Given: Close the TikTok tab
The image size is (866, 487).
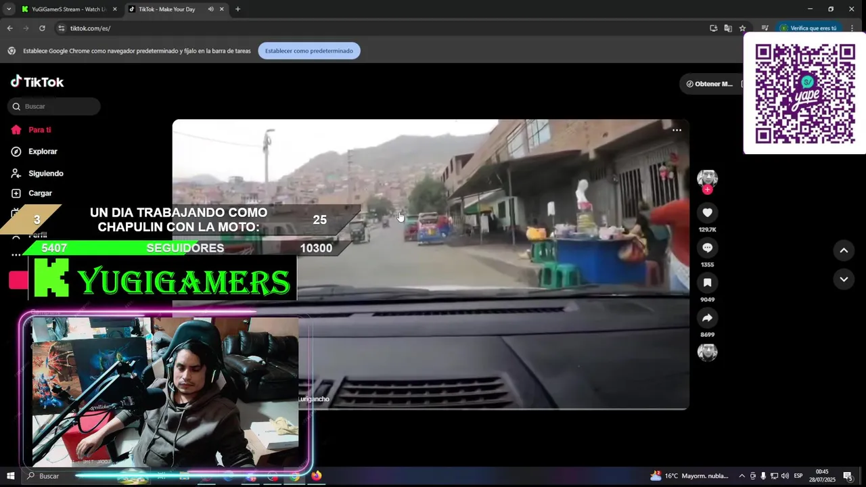Looking at the screenshot, I should point(221,9).
